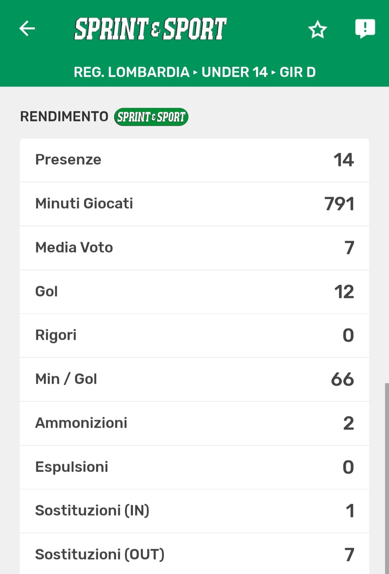Open the report issue speech bubble icon
Screen dimensions: 389x574
365,28
